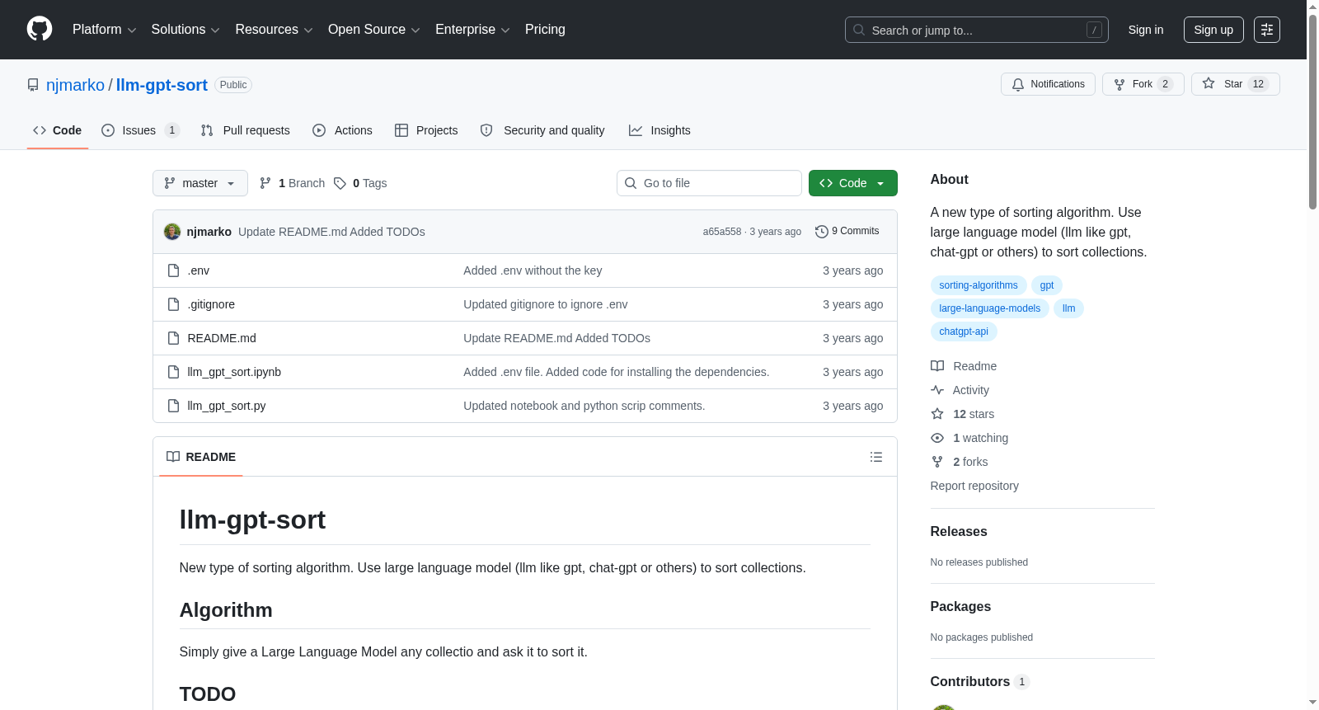1319x710 pixels.
Task: Open the Releases heading link
Action: point(959,532)
